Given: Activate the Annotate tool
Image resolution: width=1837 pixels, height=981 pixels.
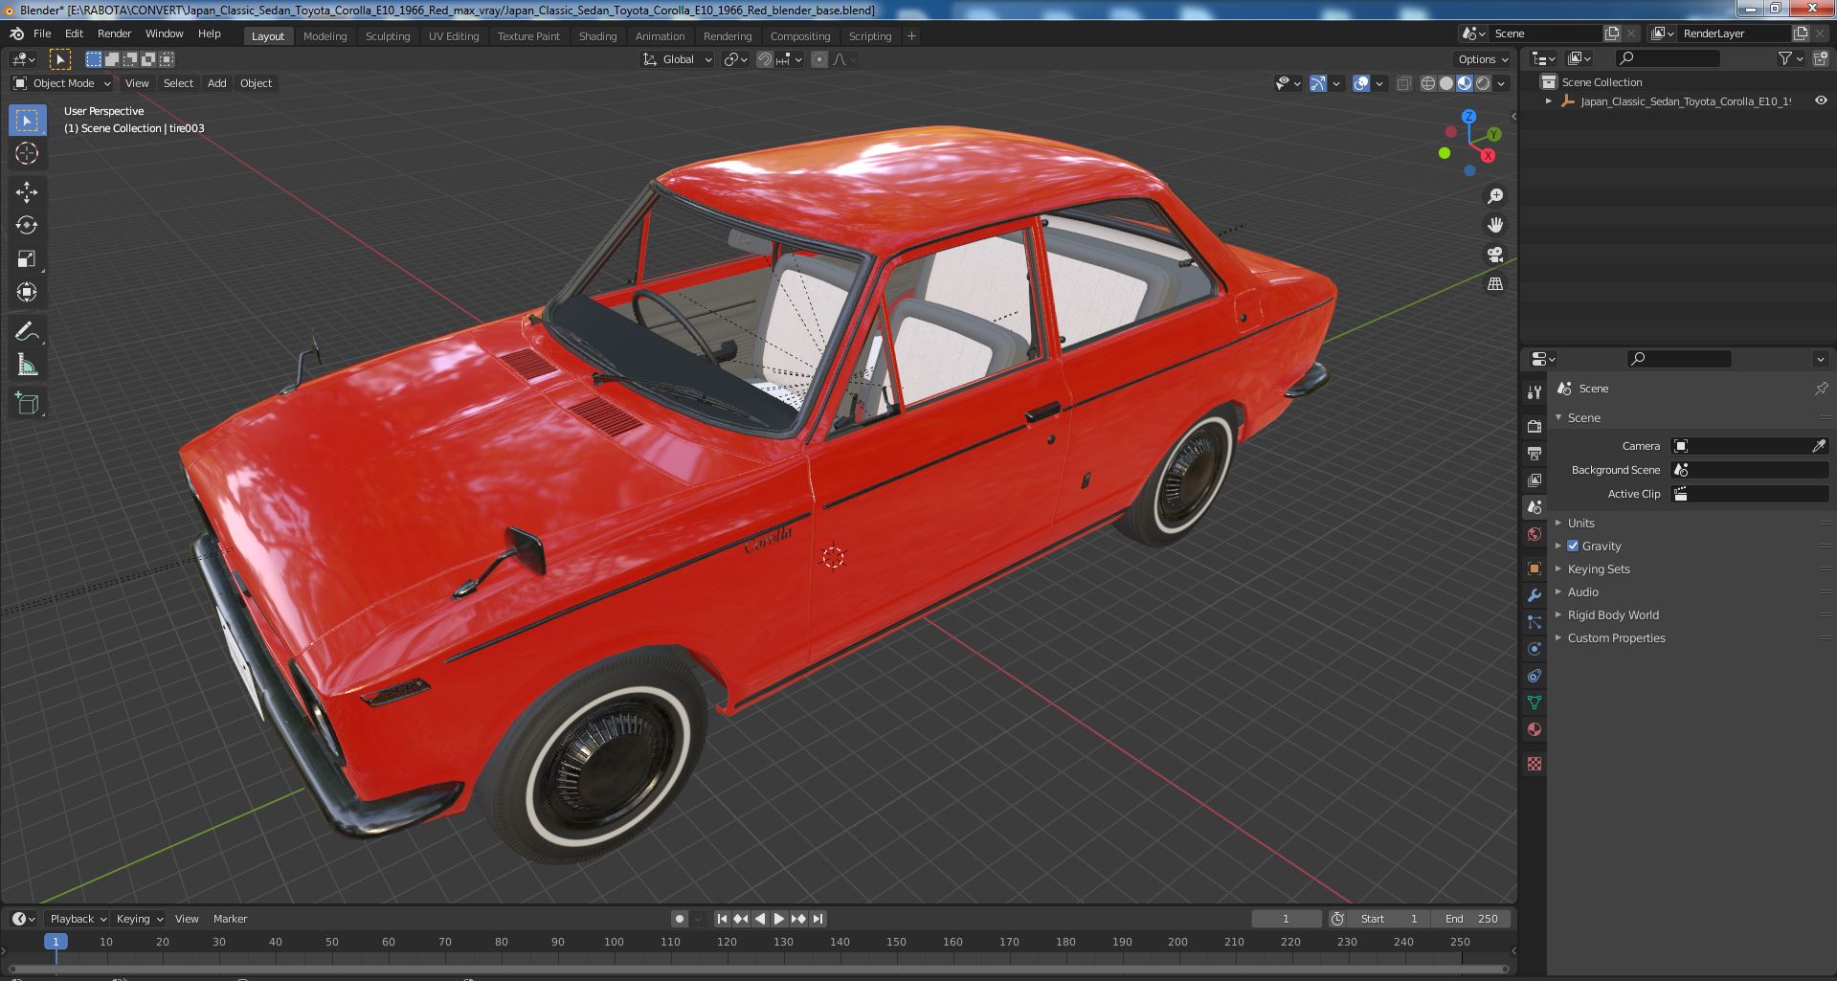Looking at the screenshot, I should [27, 331].
